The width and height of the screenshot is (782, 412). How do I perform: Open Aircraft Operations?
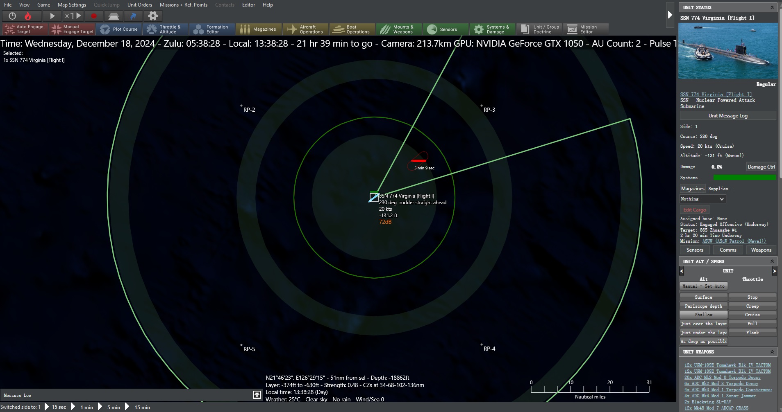pos(306,29)
